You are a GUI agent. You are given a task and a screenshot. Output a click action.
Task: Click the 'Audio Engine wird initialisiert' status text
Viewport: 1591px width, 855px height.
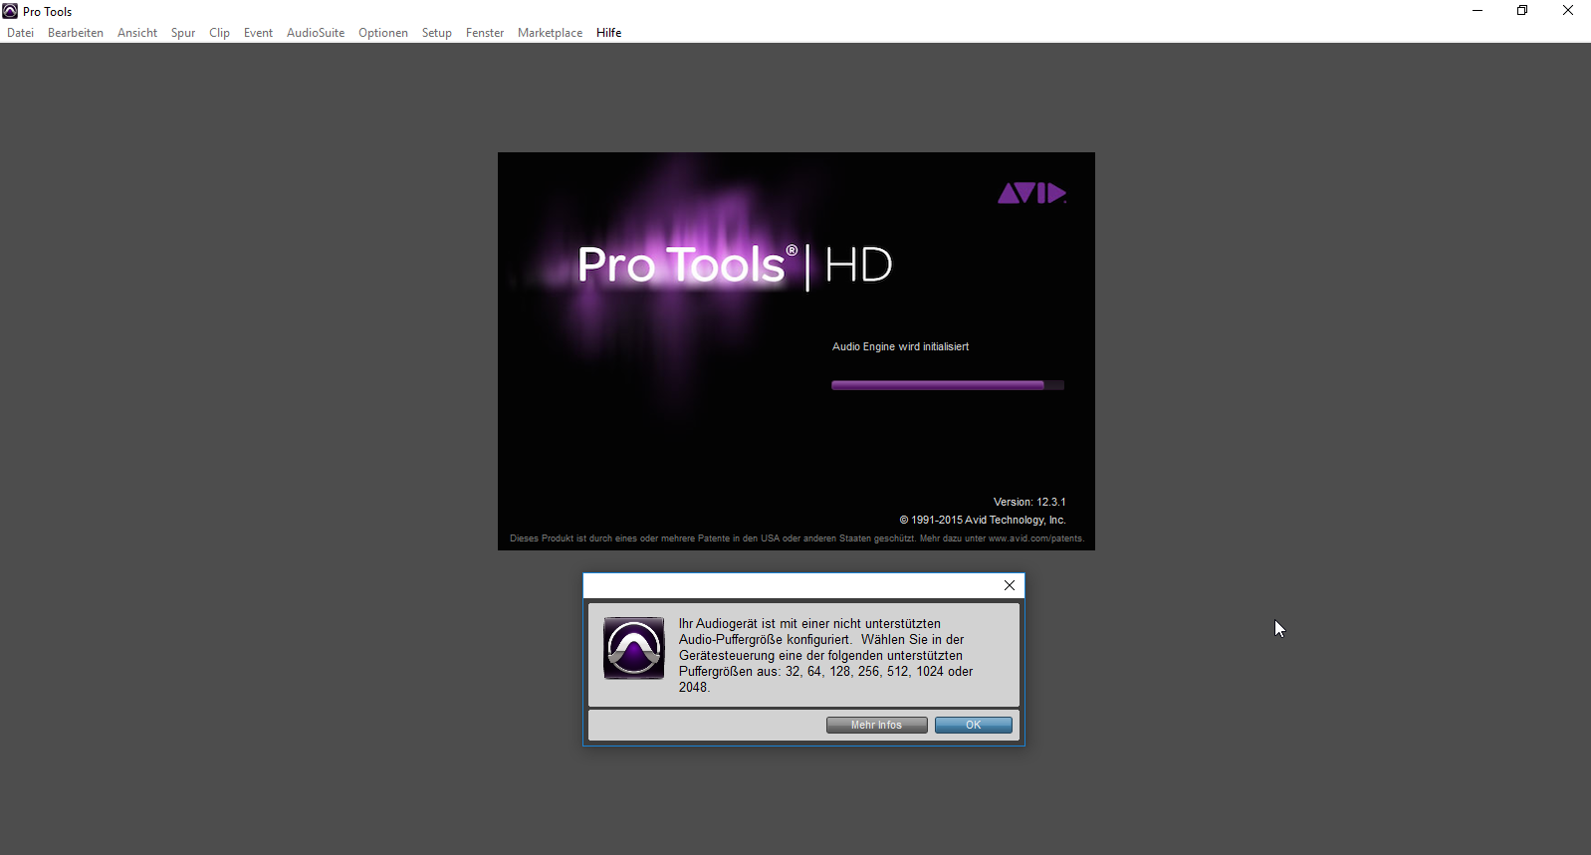tap(900, 346)
